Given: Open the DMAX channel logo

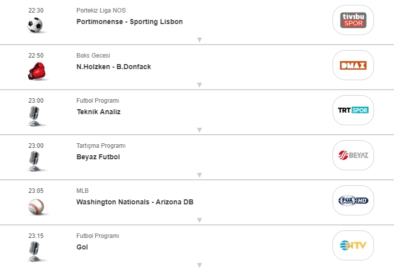Looking at the screenshot, I should [x=353, y=65].
